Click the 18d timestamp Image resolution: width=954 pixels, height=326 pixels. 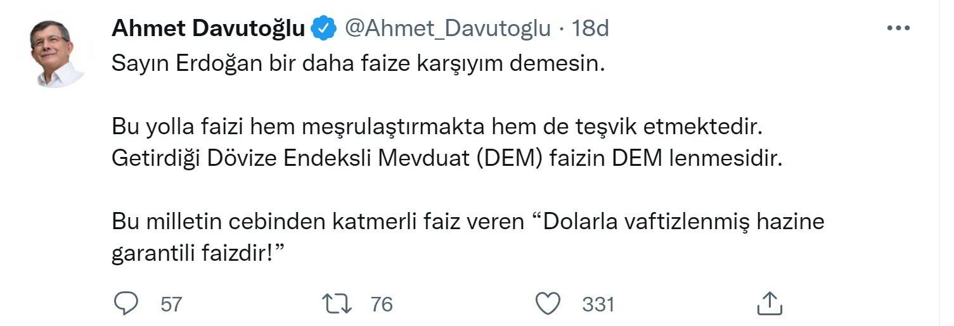pyautogui.click(x=590, y=28)
